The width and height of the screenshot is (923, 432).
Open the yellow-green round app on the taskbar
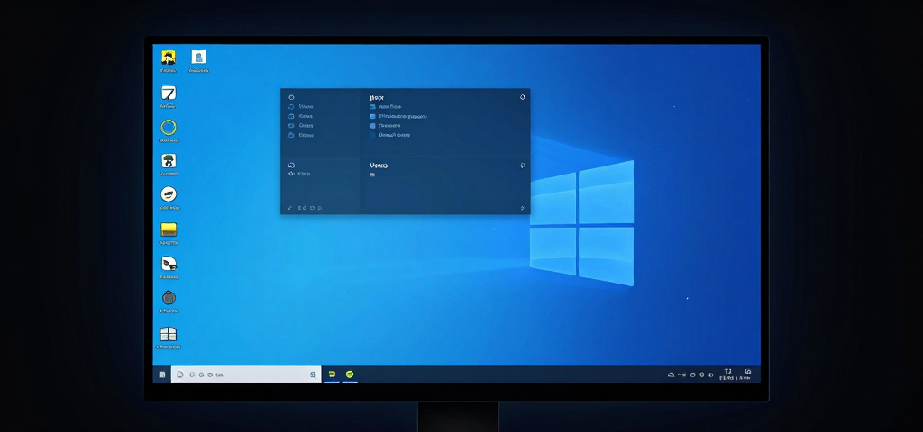click(350, 373)
